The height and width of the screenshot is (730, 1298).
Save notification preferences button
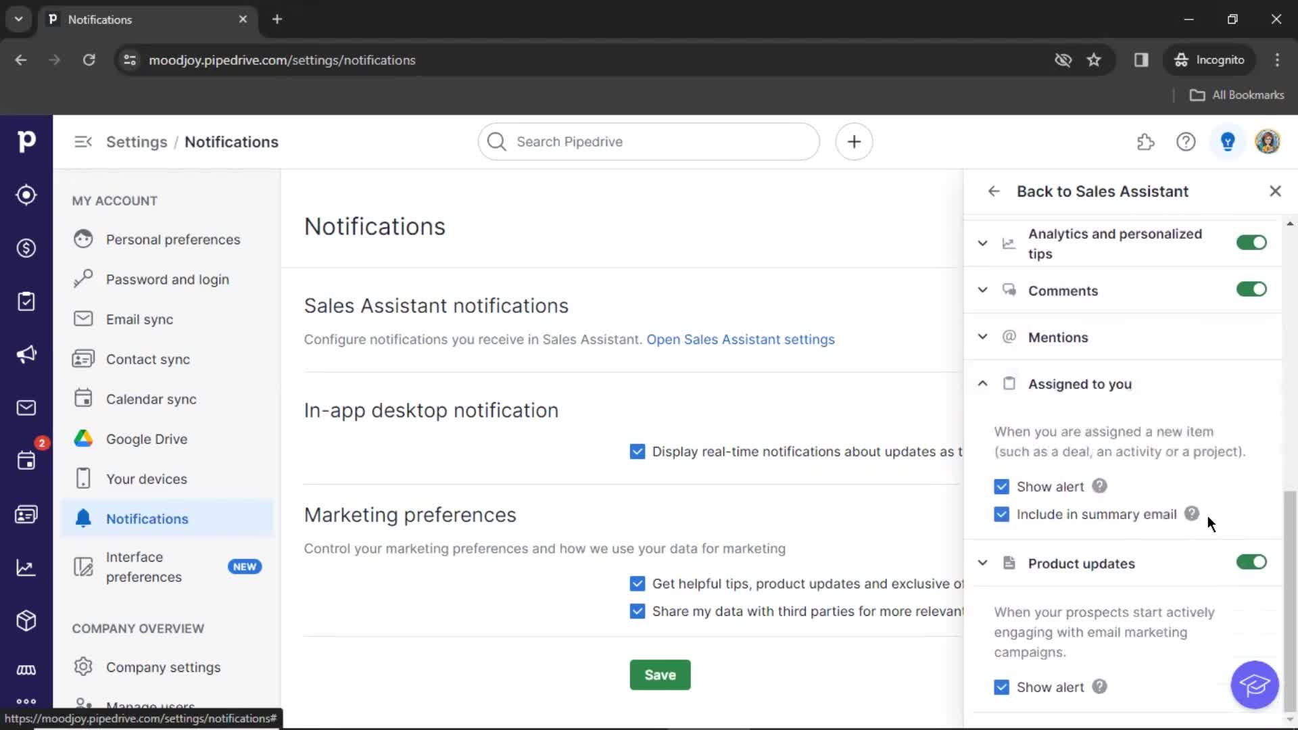tap(659, 675)
